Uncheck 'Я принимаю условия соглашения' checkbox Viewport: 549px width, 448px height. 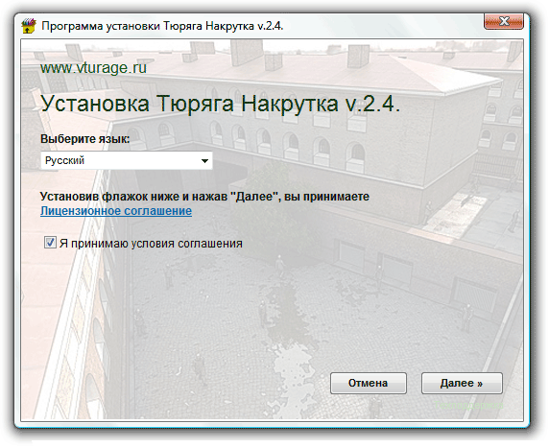[x=50, y=242]
